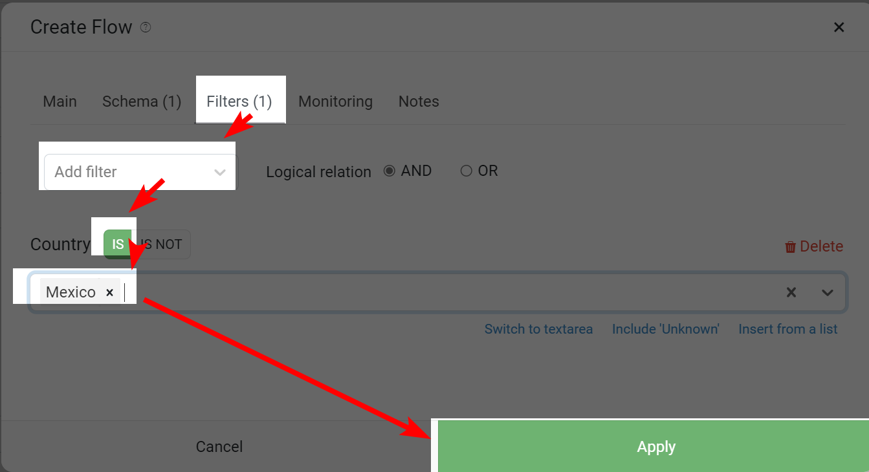Click the Include 'Unknown' link
This screenshot has height=472, width=869.
click(x=666, y=329)
